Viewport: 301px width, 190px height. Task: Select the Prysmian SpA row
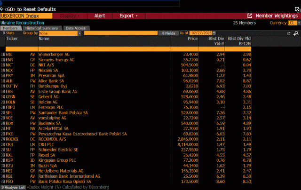coord(126,76)
